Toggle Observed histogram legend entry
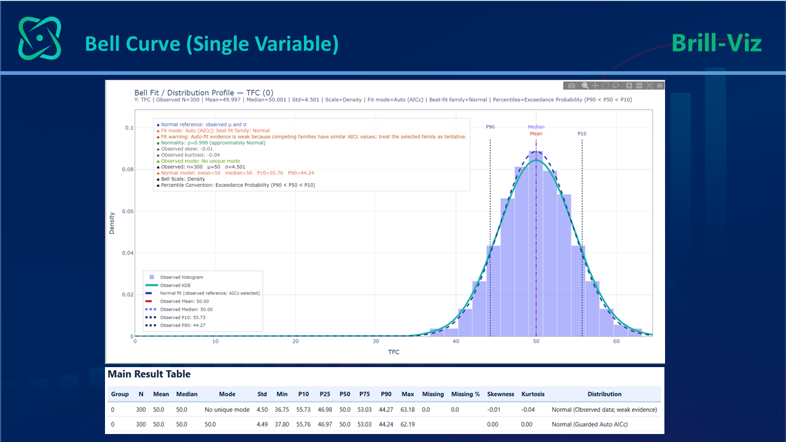Screen dimensions: 786x442 click(174, 277)
